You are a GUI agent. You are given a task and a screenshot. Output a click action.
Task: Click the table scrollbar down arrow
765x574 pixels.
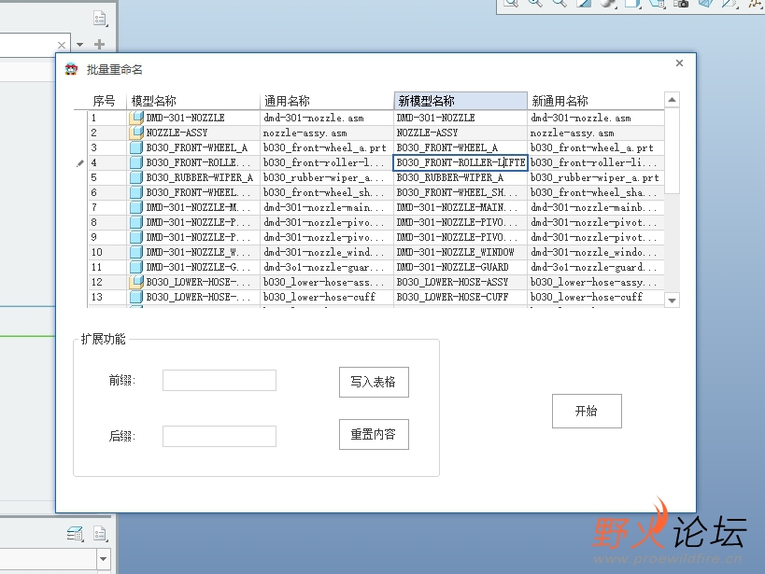(672, 301)
